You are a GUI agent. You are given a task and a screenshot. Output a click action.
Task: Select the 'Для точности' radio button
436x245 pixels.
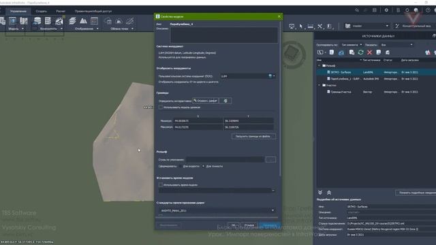pyautogui.click(x=203, y=166)
